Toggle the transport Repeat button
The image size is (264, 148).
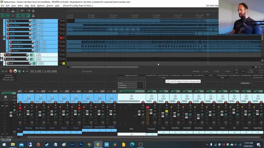(x=19, y=71)
